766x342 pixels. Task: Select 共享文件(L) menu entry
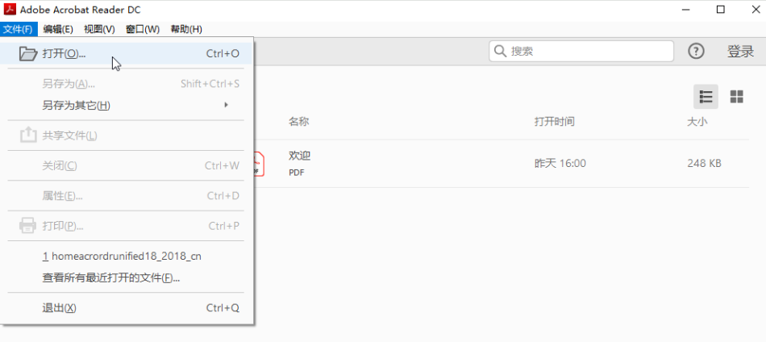click(127, 136)
